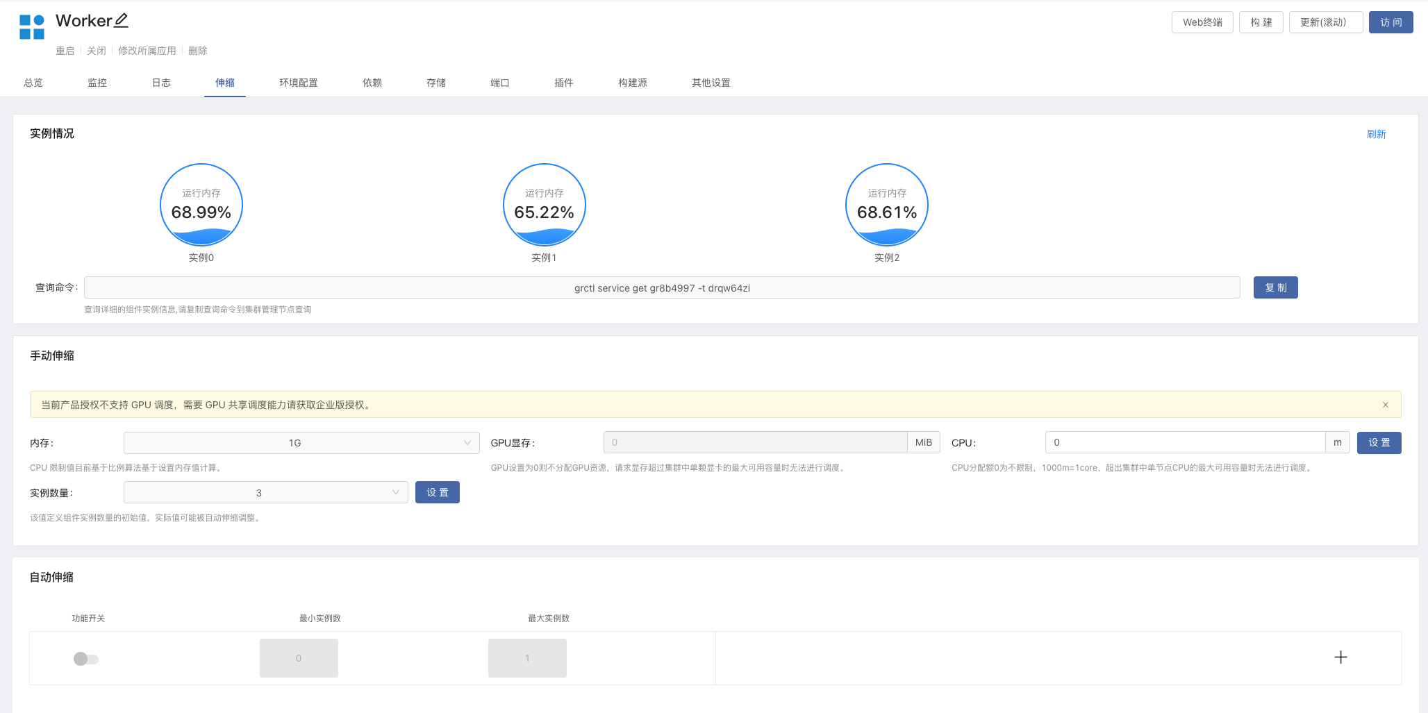The height and width of the screenshot is (713, 1428).
Task: Open the 内存 1G dropdown
Action: 301,443
